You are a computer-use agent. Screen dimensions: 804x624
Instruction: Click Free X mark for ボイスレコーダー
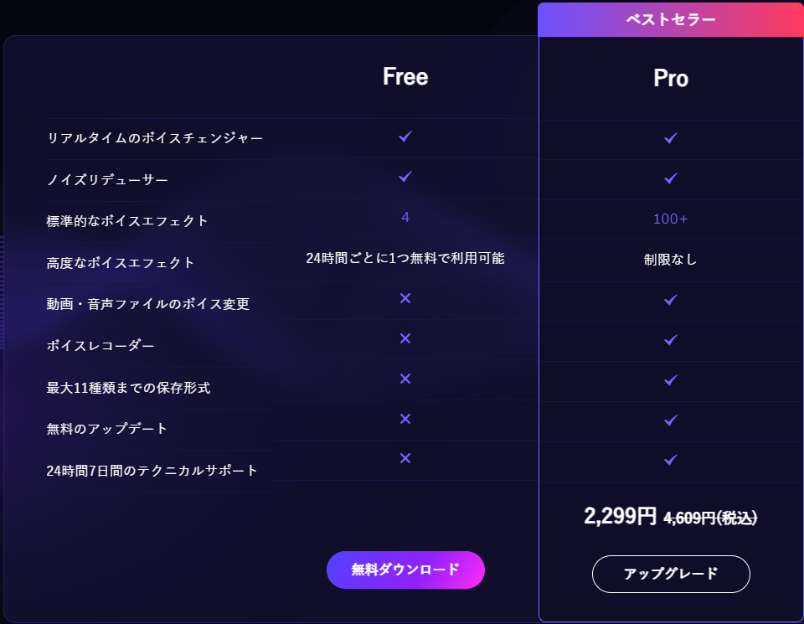(x=405, y=338)
